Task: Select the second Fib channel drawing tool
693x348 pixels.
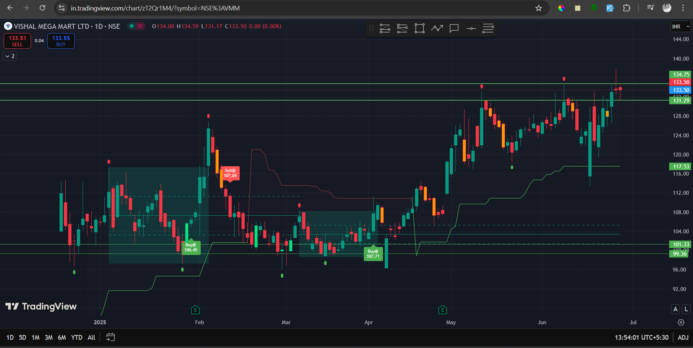Action: pyautogui.click(x=402, y=28)
